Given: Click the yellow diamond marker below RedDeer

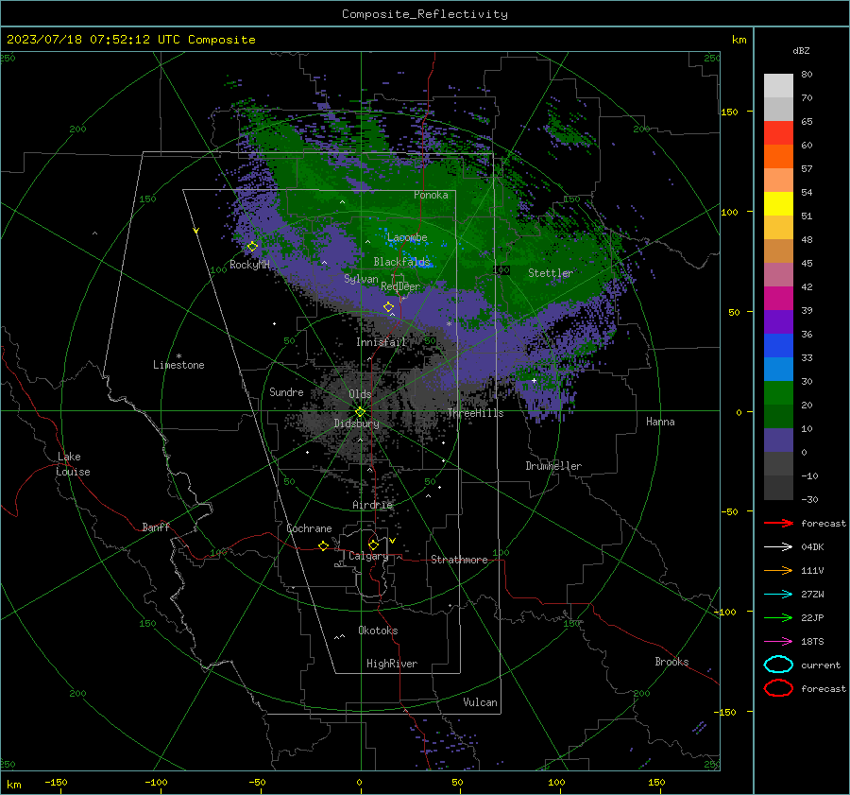Looking at the screenshot, I should pos(388,307).
